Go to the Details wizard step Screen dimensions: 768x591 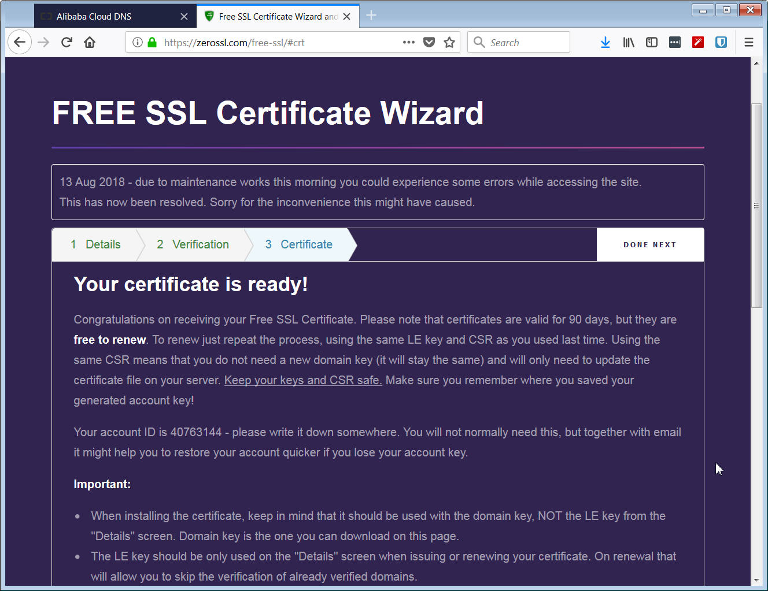coord(96,244)
